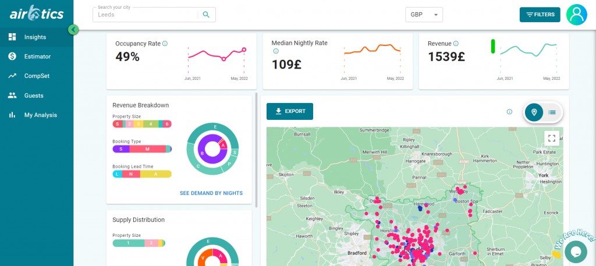Click the Median Nightly Rate trend chart

click(372, 59)
